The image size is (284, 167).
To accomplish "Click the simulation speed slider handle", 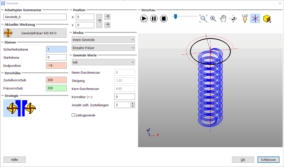I will (175, 17).
